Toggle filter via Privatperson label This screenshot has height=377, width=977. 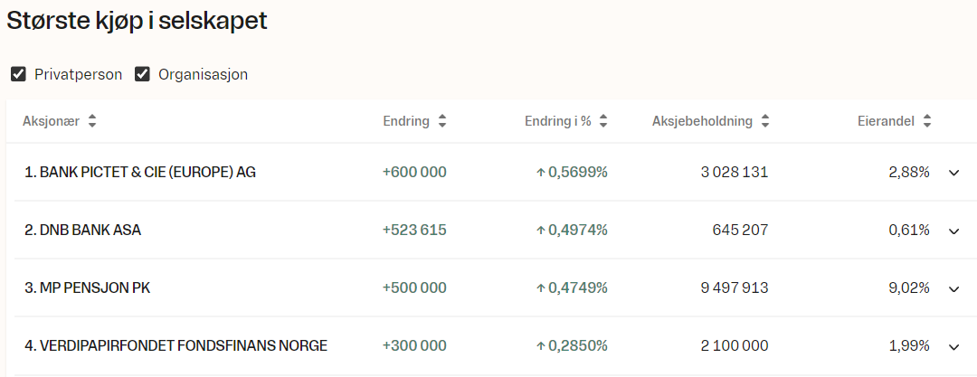click(79, 75)
